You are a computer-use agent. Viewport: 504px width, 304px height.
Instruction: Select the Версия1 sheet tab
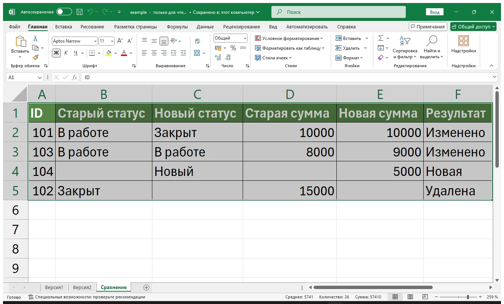coord(54,287)
